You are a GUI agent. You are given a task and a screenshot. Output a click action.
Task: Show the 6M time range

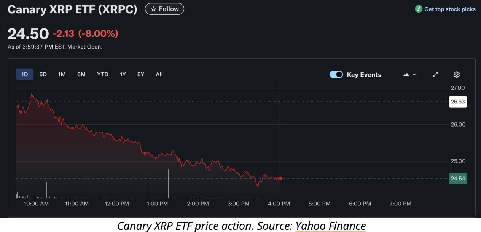[x=81, y=74]
